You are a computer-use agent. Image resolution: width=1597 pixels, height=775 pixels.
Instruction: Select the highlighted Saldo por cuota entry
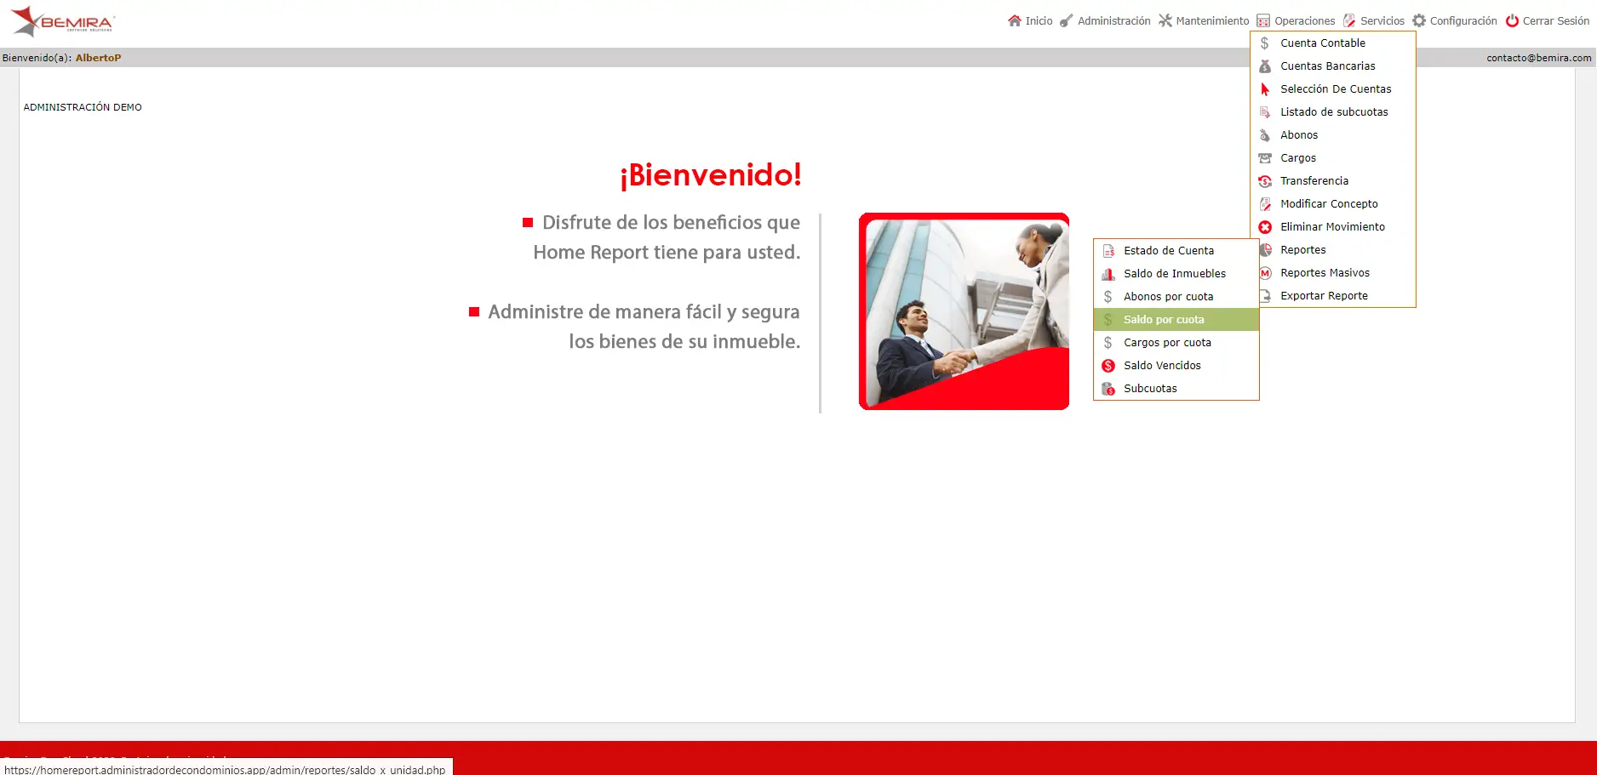(1176, 320)
